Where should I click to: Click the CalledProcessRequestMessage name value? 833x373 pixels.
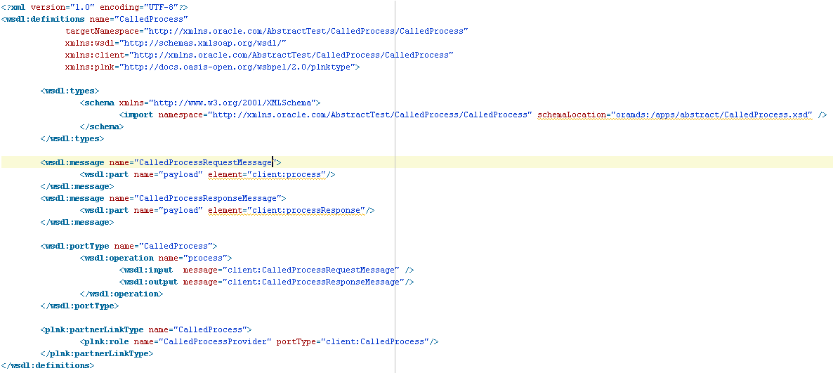205,162
